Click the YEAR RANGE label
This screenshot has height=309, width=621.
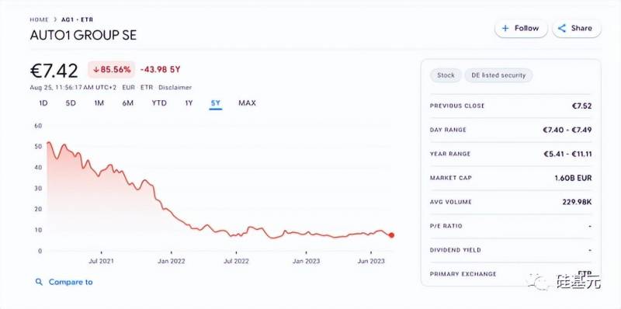pos(450,154)
